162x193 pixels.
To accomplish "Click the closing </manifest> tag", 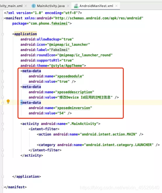I will tap(15, 187).
